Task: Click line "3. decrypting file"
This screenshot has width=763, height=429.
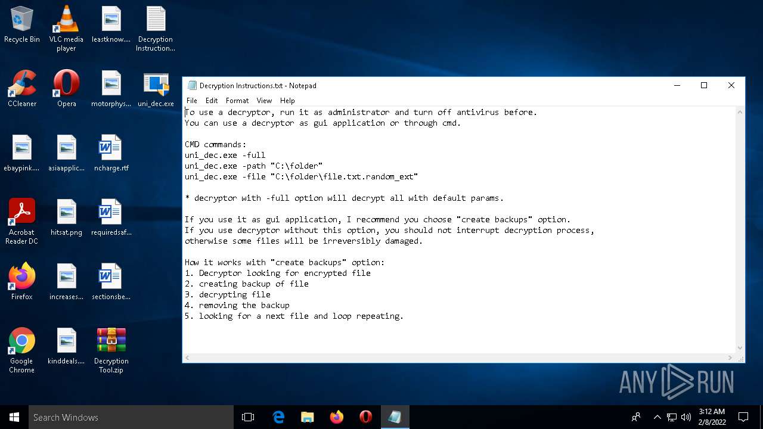Action: [227, 294]
